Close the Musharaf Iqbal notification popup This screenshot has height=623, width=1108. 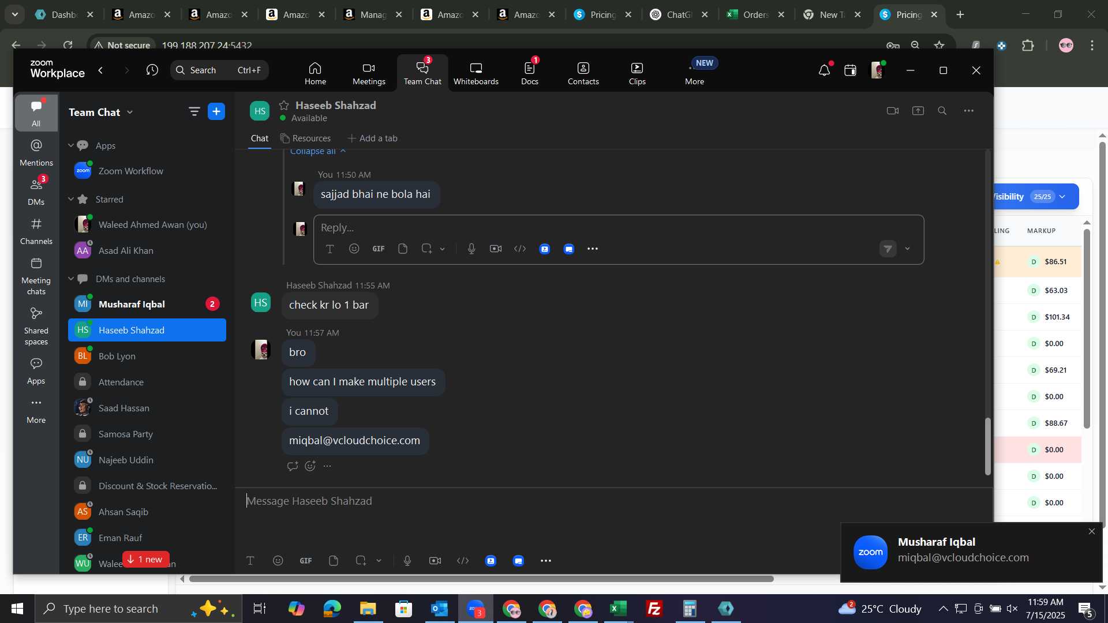click(x=1091, y=531)
